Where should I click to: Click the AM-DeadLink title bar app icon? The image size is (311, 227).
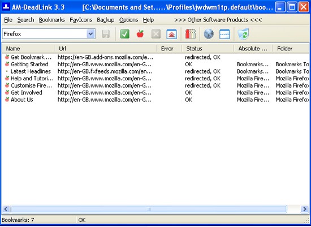(x=6, y=7)
